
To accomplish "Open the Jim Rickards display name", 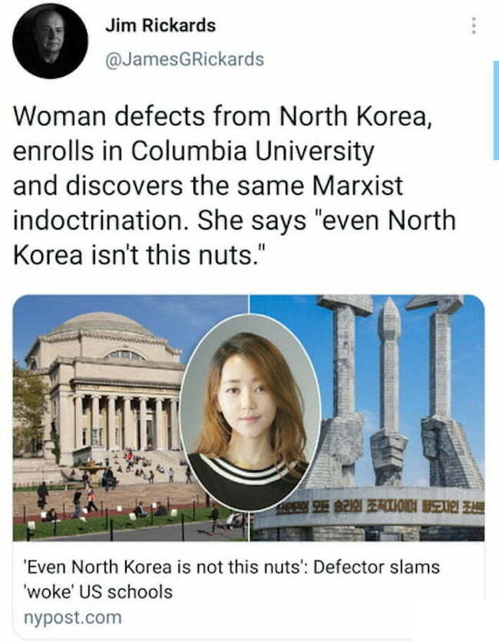I will (160, 25).
